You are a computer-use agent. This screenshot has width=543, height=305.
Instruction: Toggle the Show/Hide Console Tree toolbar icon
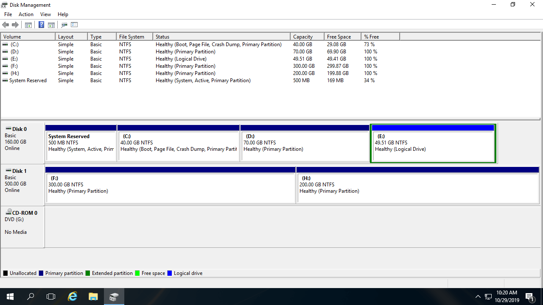28,25
